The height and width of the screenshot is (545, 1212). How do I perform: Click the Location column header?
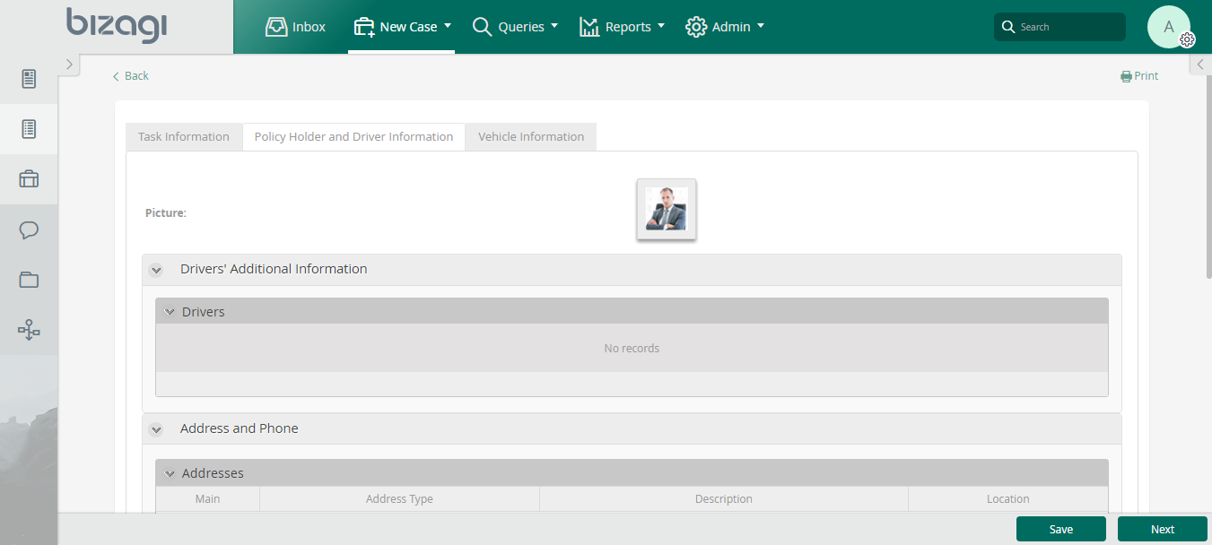1008,499
